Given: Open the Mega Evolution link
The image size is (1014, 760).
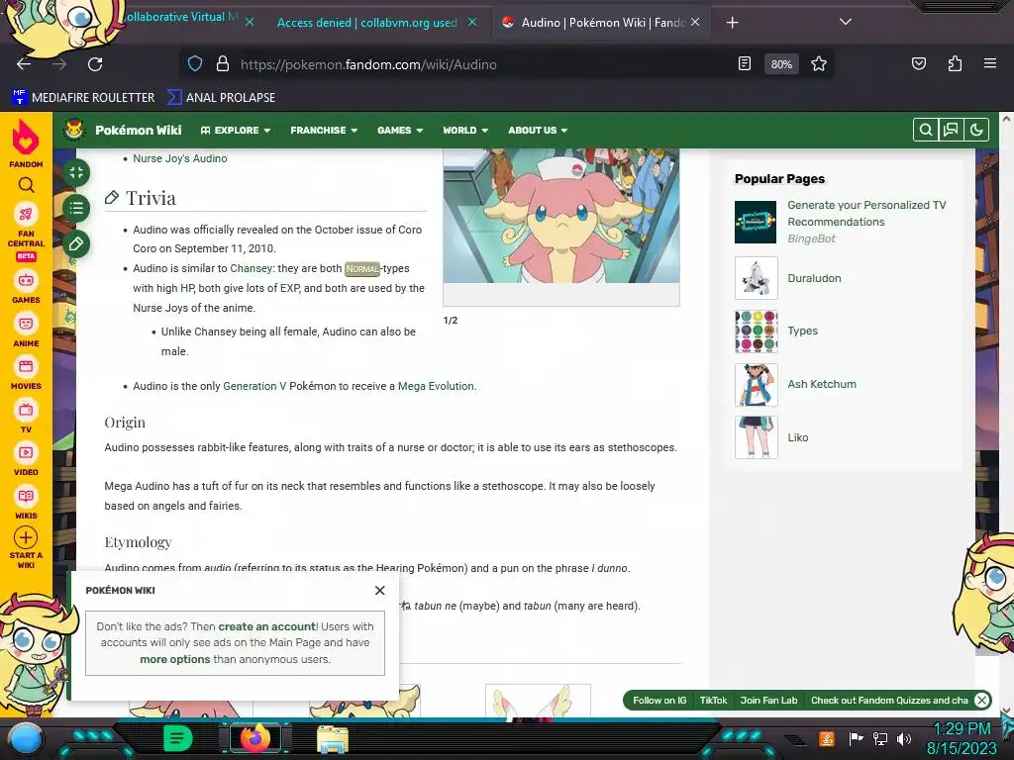Looking at the screenshot, I should [436, 386].
